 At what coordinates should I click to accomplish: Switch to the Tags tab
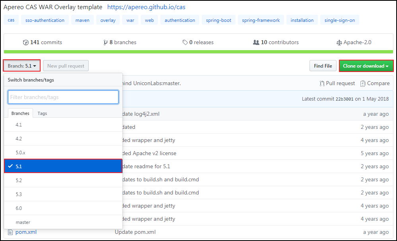click(x=42, y=113)
